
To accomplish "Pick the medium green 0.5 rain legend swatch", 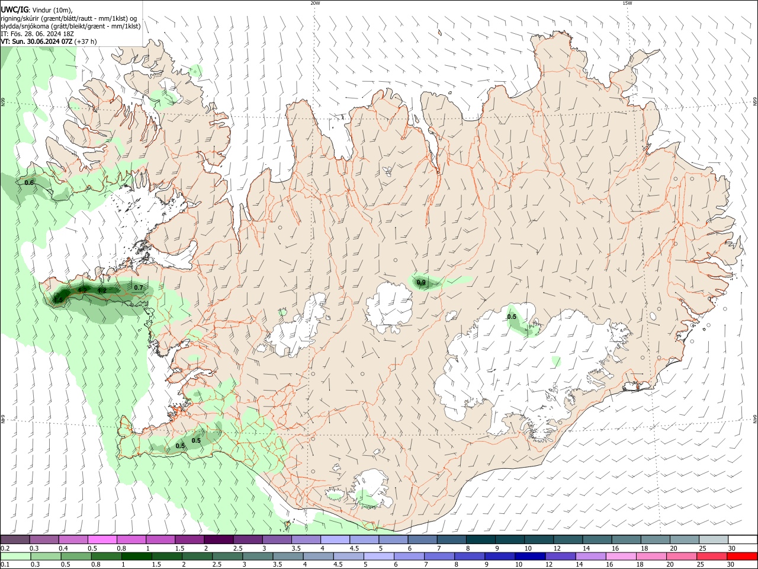I will click(76, 556).
